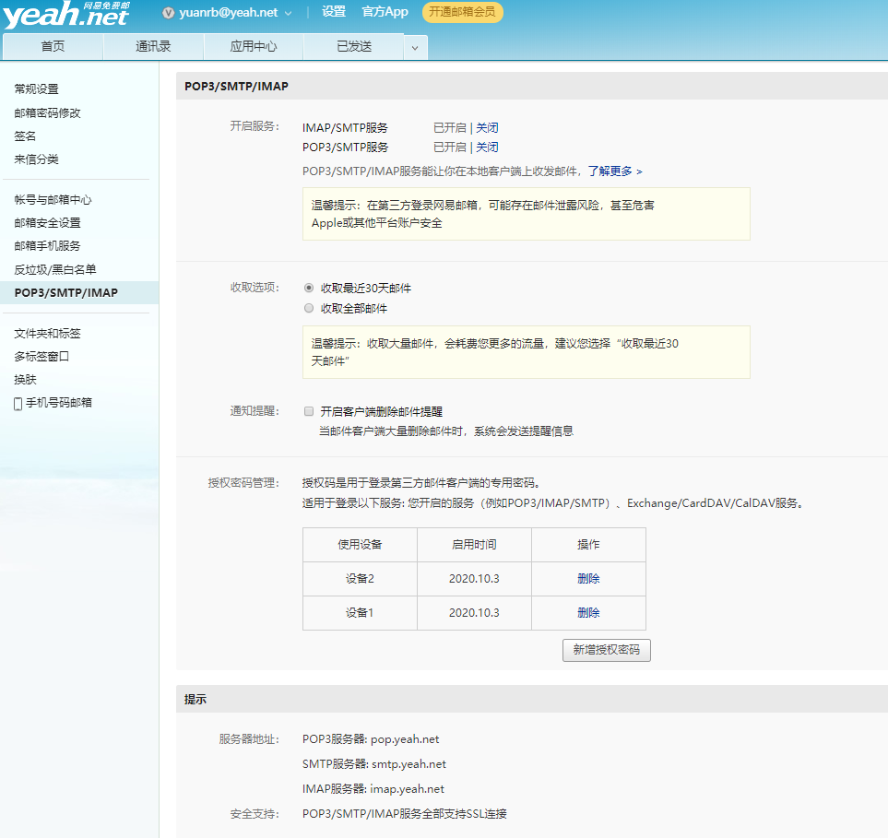Viewport: 888px width, 838px height.
Task: Enable the 开启客户端删除邮件提醒 checkbox
Action: point(309,410)
